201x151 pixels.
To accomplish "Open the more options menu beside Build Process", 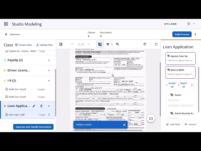I will click(x=195, y=34).
